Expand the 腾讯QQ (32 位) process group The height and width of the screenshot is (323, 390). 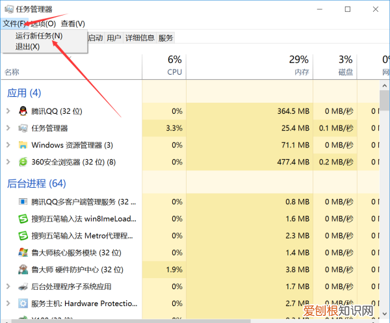(x=8, y=111)
